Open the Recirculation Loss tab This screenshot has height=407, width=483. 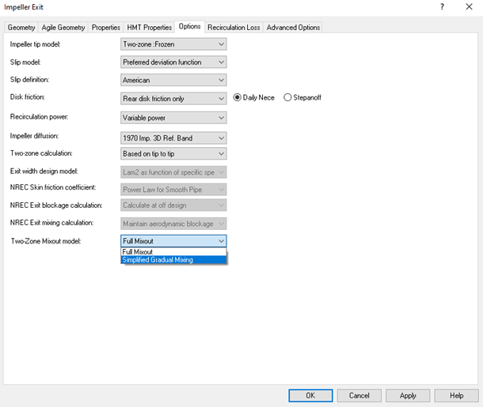(x=234, y=27)
